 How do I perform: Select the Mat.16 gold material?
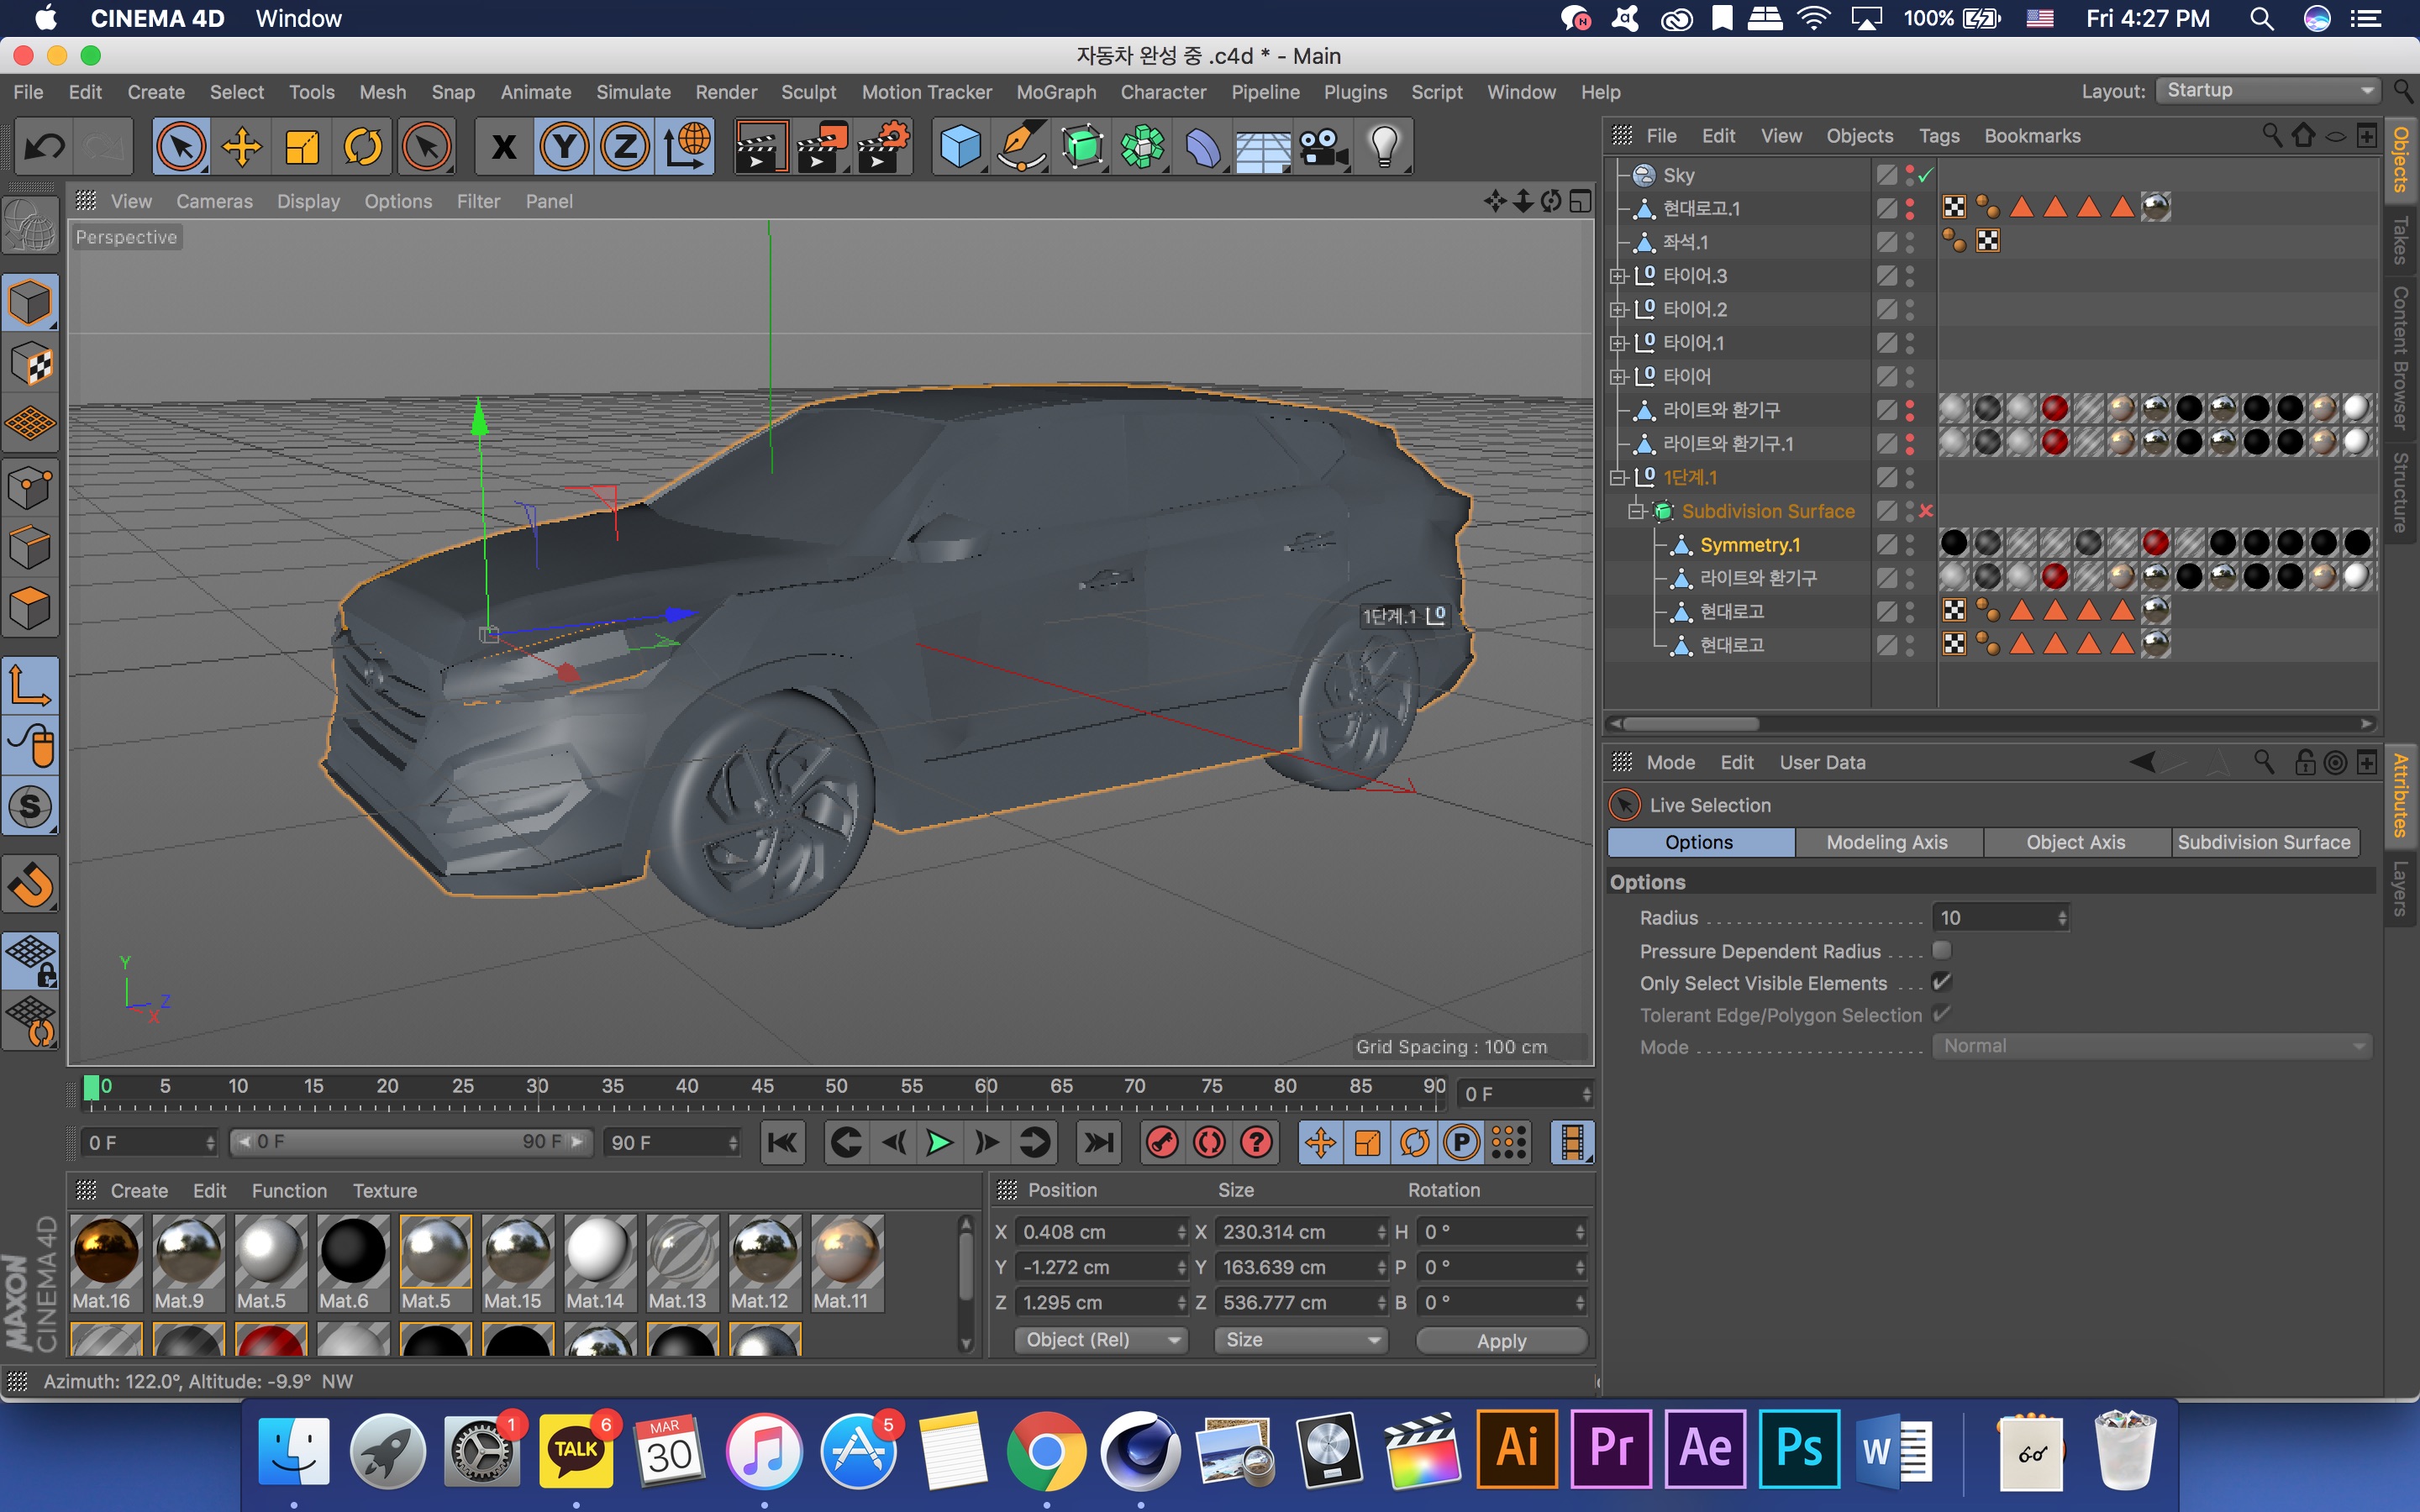coord(106,1262)
